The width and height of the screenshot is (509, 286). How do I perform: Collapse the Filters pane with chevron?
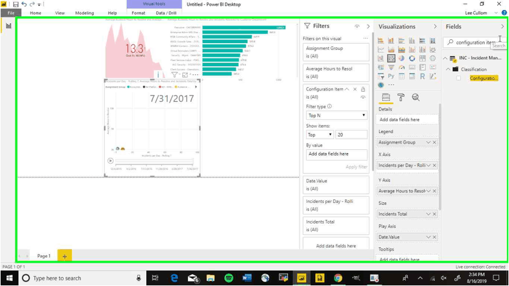[x=368, y=26]
